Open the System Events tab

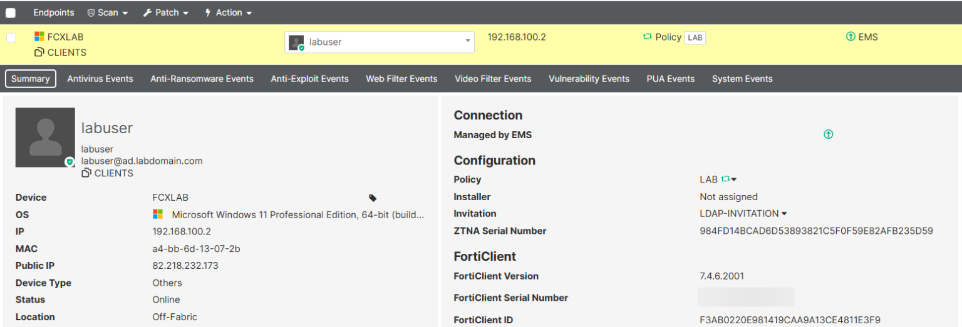coord(742,79)
